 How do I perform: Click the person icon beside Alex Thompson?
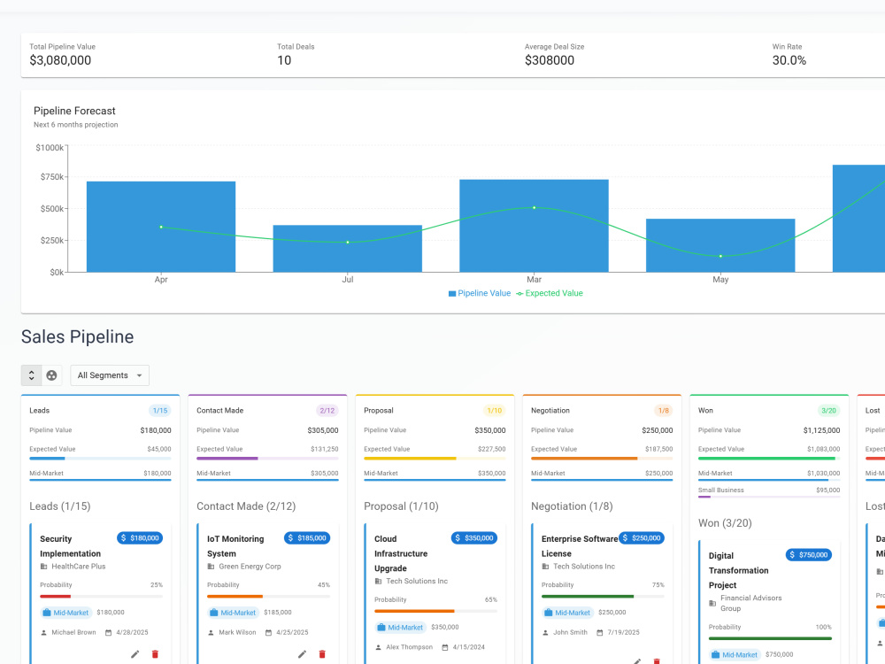click(378, 648)
